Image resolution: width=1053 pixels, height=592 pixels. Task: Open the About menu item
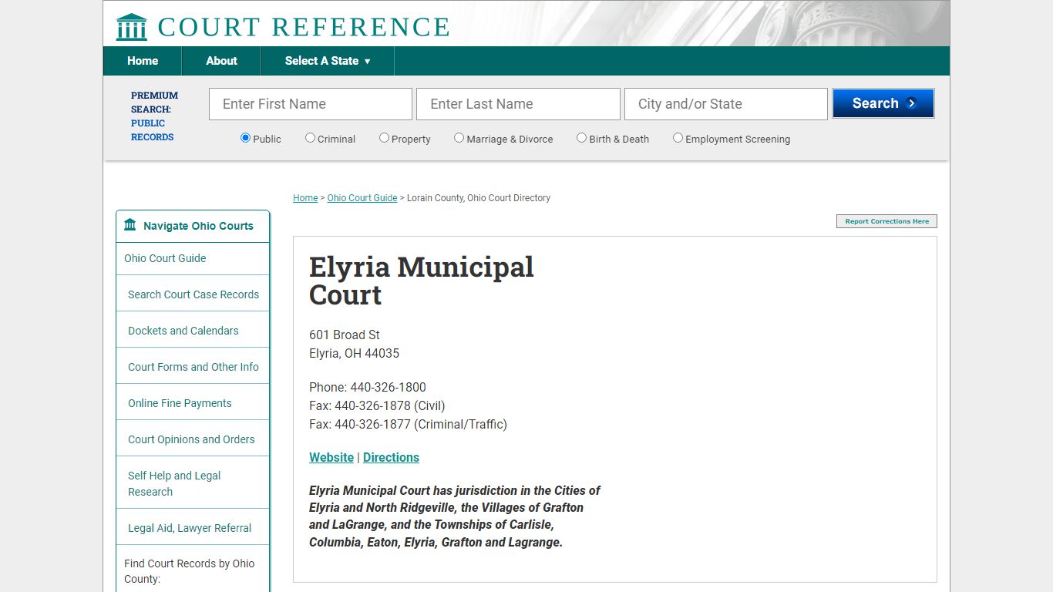click(221, 61)
